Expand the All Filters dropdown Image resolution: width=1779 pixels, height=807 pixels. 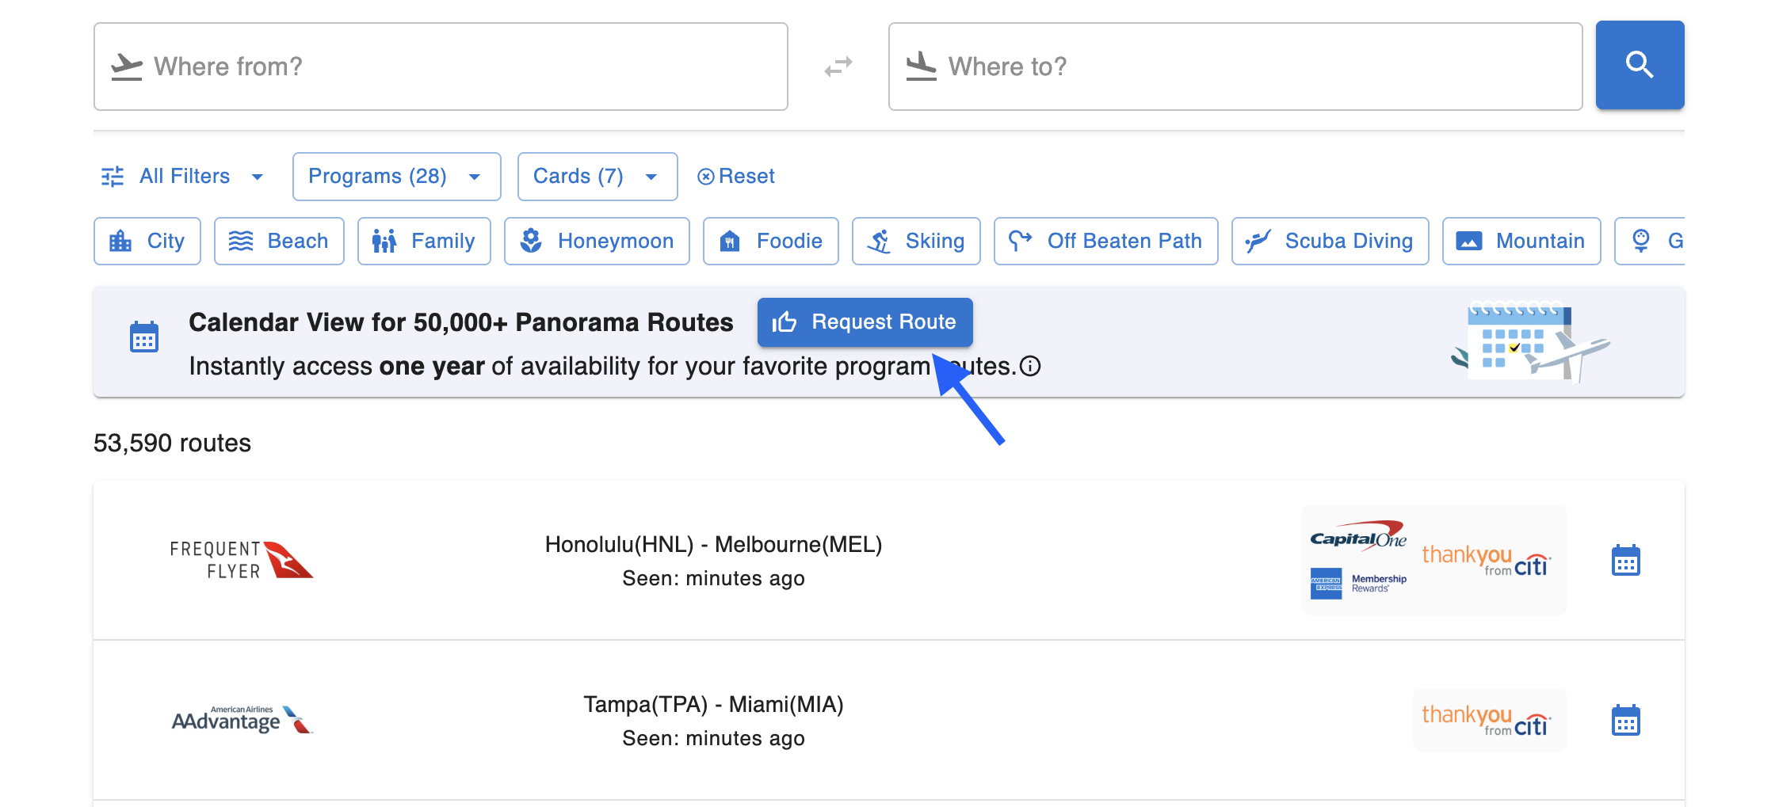[x=183, y=176]
